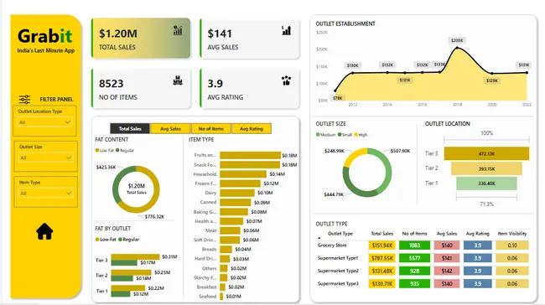
Task: Click the Supermarket Type2 row label
Action: pyautogui.click(x=338, y=271)
